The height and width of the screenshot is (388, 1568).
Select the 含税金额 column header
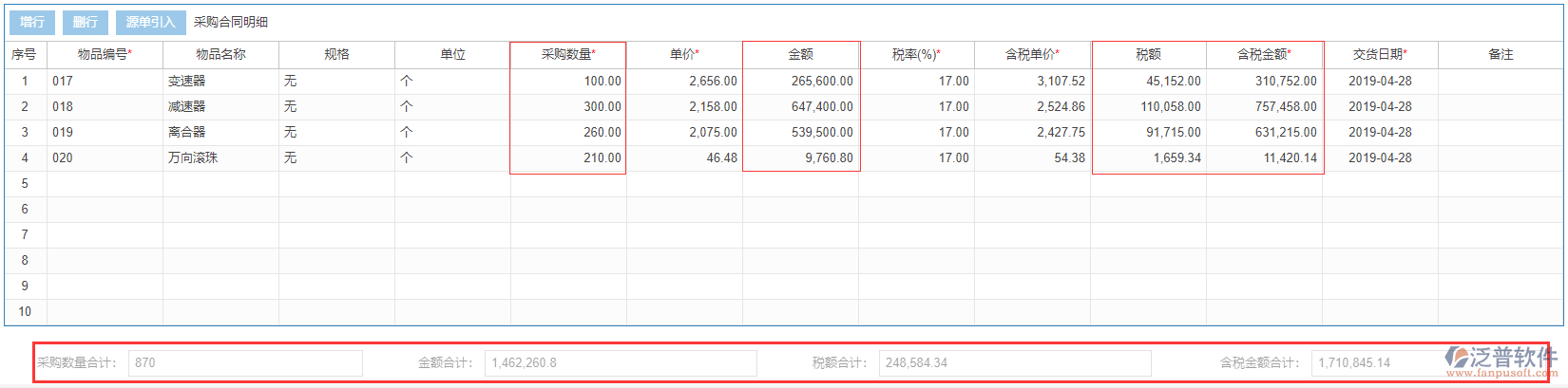(1264, 55)
